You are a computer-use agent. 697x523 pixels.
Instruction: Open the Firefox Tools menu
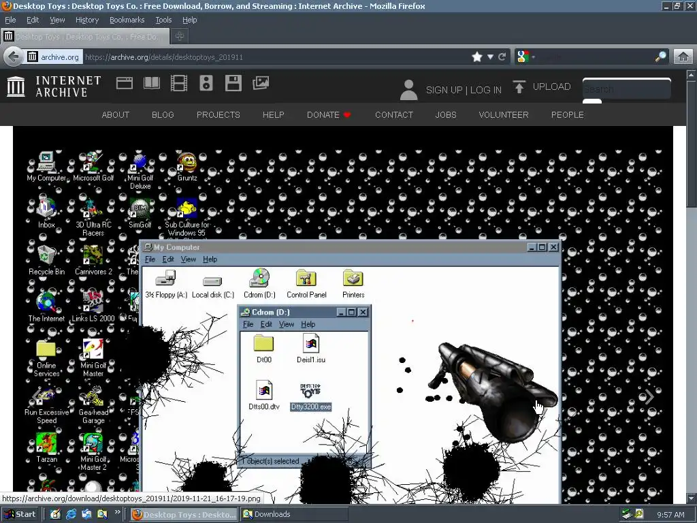[163, 20]
